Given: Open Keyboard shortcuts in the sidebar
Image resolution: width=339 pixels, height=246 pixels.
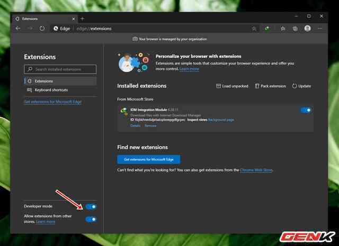Looking at the screenshot, I should [60, 90].
